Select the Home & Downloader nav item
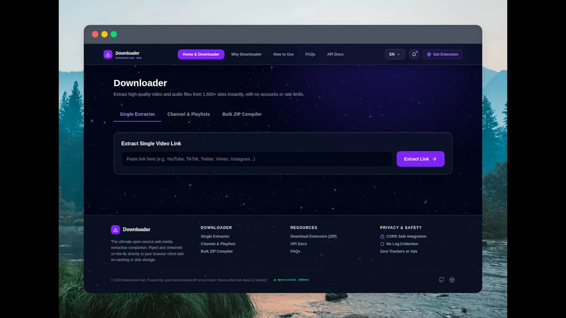The width and height of the screenshot is (566, 318). 201,54
